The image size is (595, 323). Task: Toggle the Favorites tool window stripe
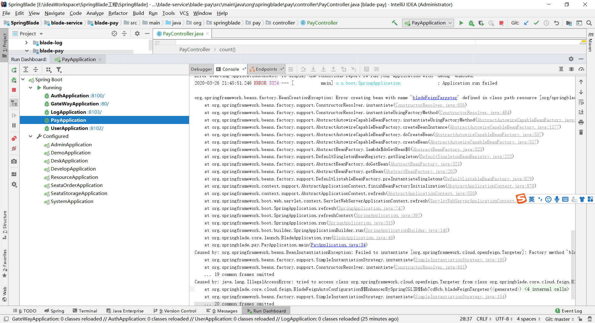[4, 263]
